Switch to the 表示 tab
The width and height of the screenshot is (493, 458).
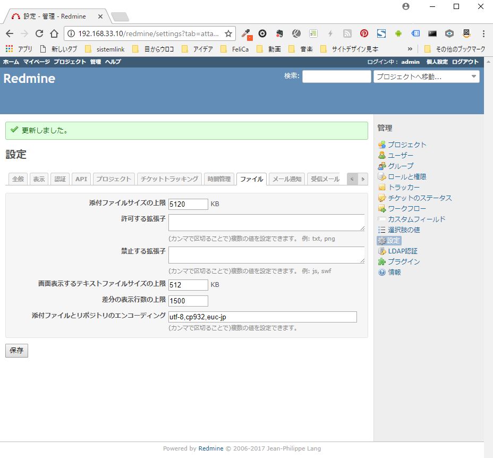[x=39, y=179]
